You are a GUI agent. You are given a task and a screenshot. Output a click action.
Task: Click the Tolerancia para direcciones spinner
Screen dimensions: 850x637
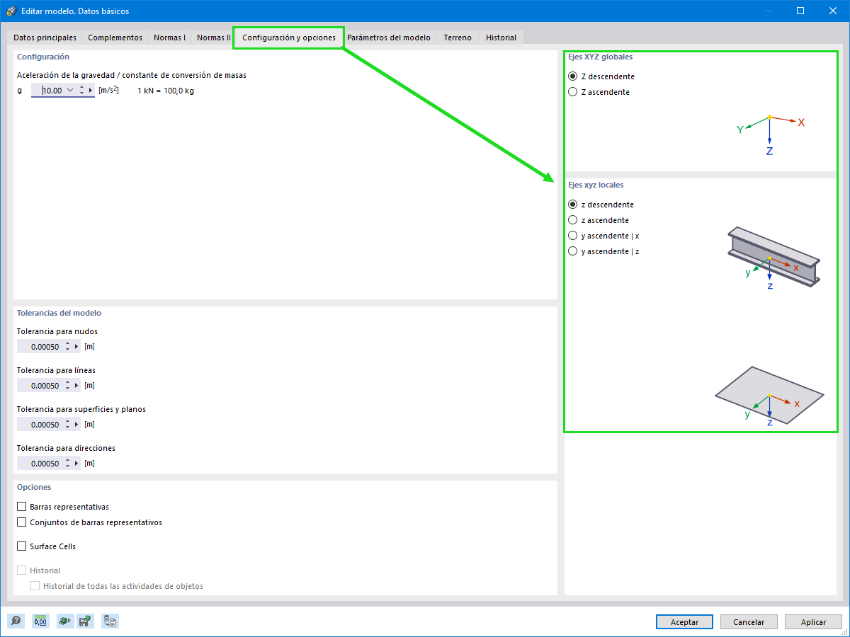point(68,464)
